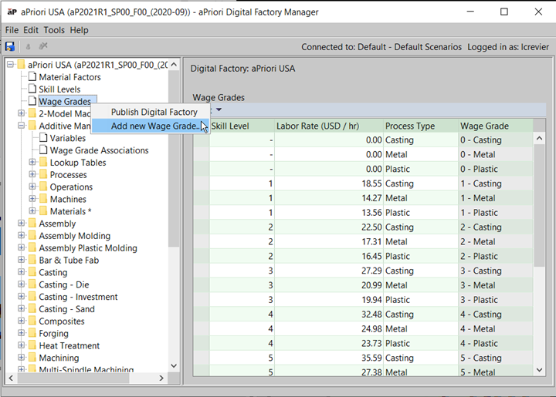Image resolution: width=556 pixels, height=397 pixels.
Task: Click the Material Factors document icon
Action: click(32, 77)
